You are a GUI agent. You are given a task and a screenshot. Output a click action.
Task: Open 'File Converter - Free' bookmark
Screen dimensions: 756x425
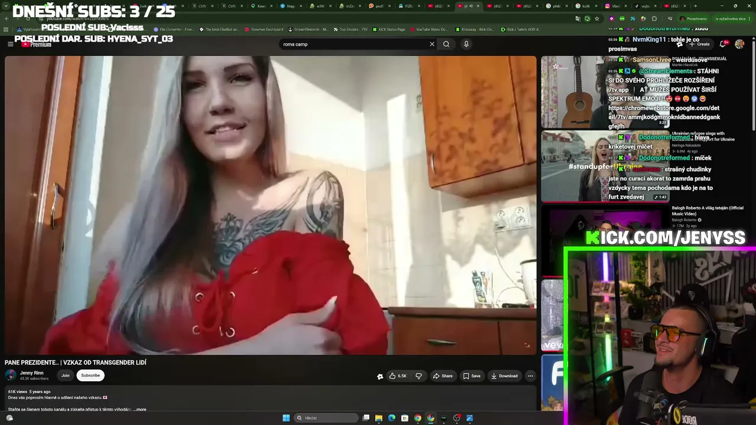pos(174,29)
